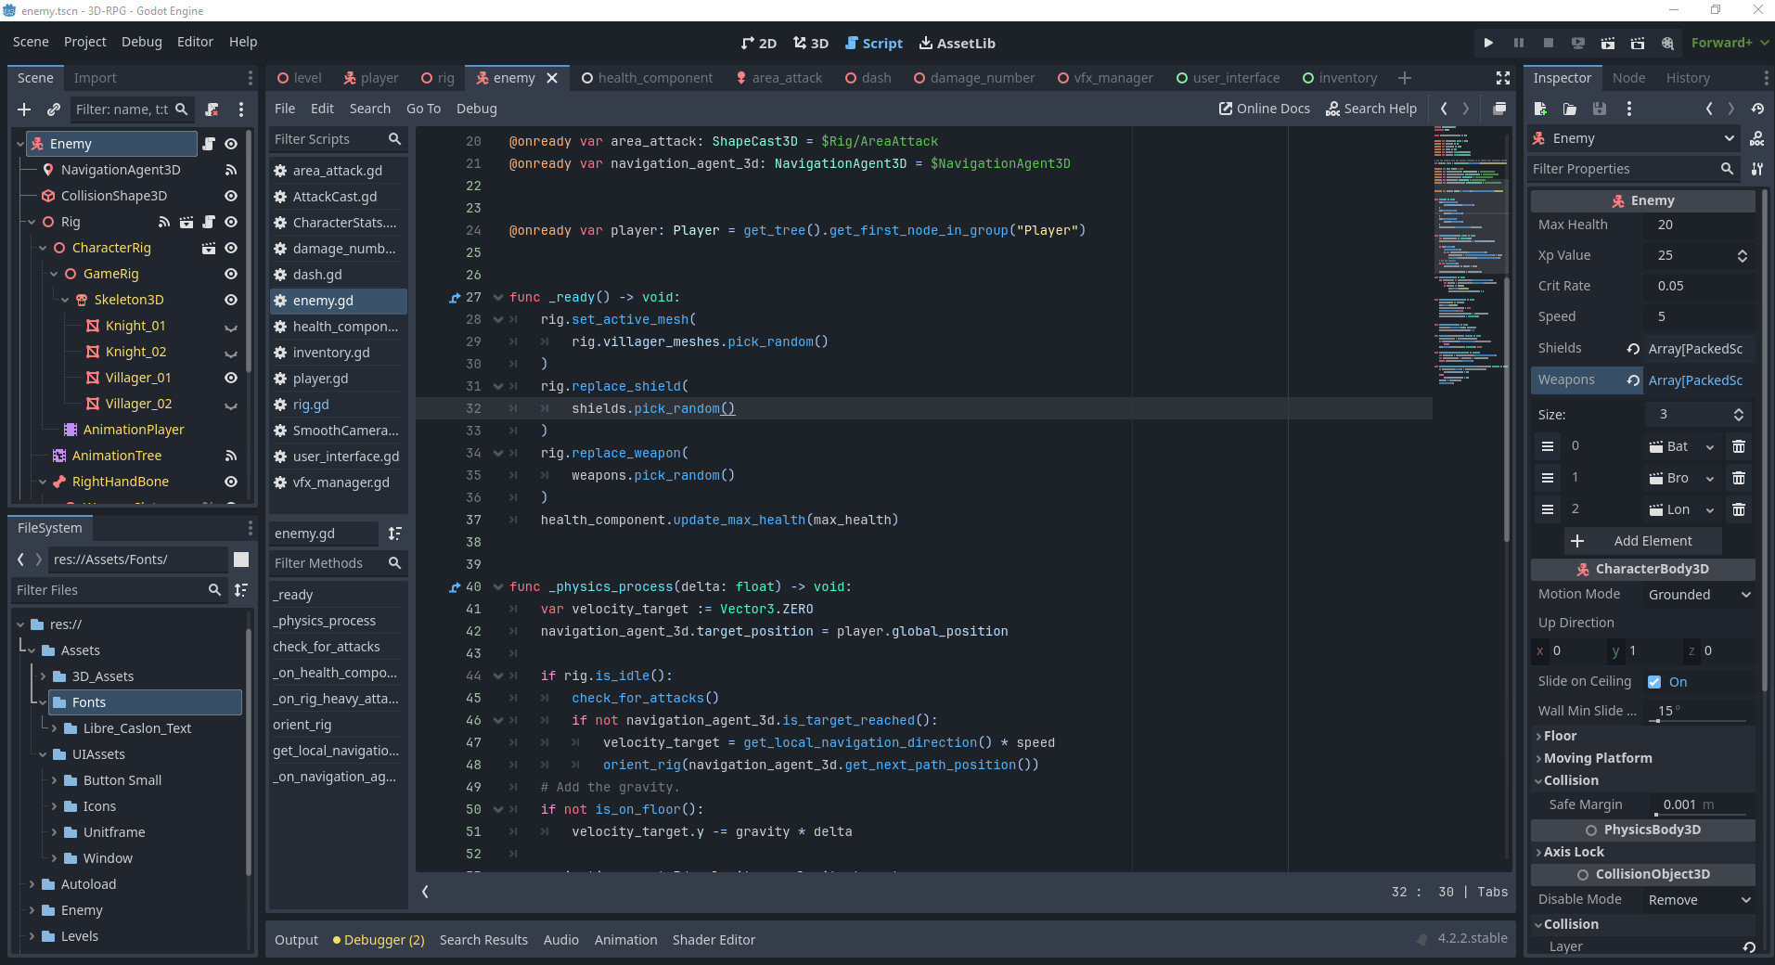Open Search Help
Image resolution: width=1775 pixels, height=965 pixels.
[x=1371, y=109]
